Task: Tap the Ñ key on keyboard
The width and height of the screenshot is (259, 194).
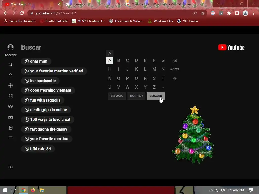Action: (x=110, y=78)
